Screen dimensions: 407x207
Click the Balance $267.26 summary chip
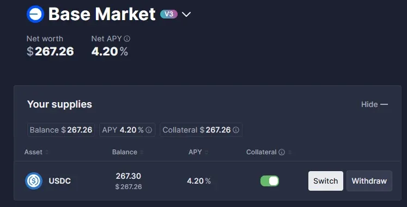point(61,130)
